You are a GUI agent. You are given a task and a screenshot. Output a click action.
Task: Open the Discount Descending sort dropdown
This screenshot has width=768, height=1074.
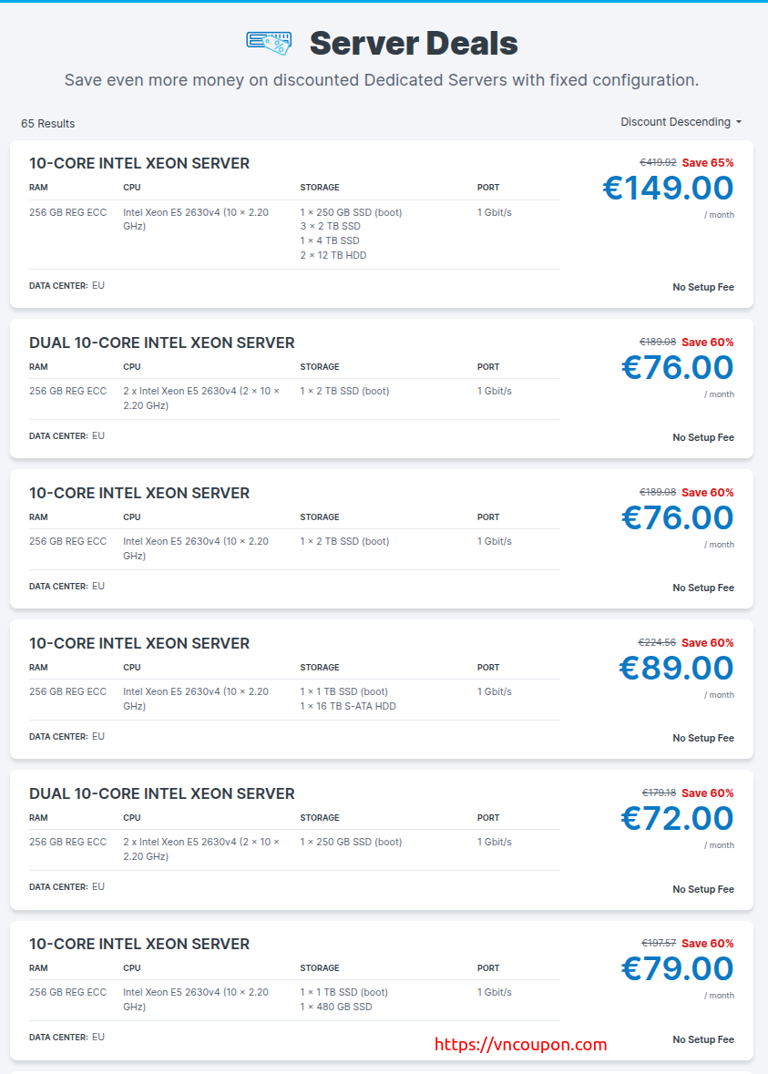681,122
